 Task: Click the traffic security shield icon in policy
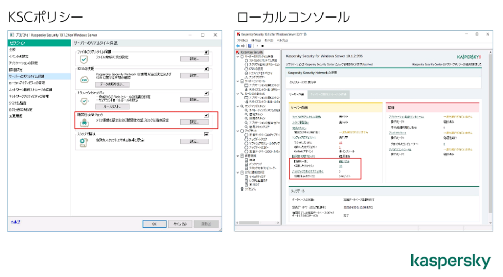click(84, 101)
